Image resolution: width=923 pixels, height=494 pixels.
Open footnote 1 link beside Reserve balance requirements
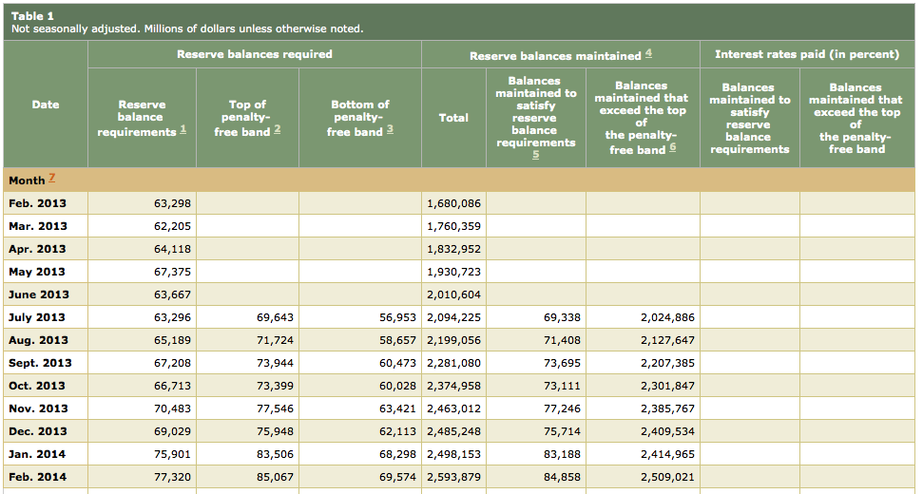pos(183,130)
